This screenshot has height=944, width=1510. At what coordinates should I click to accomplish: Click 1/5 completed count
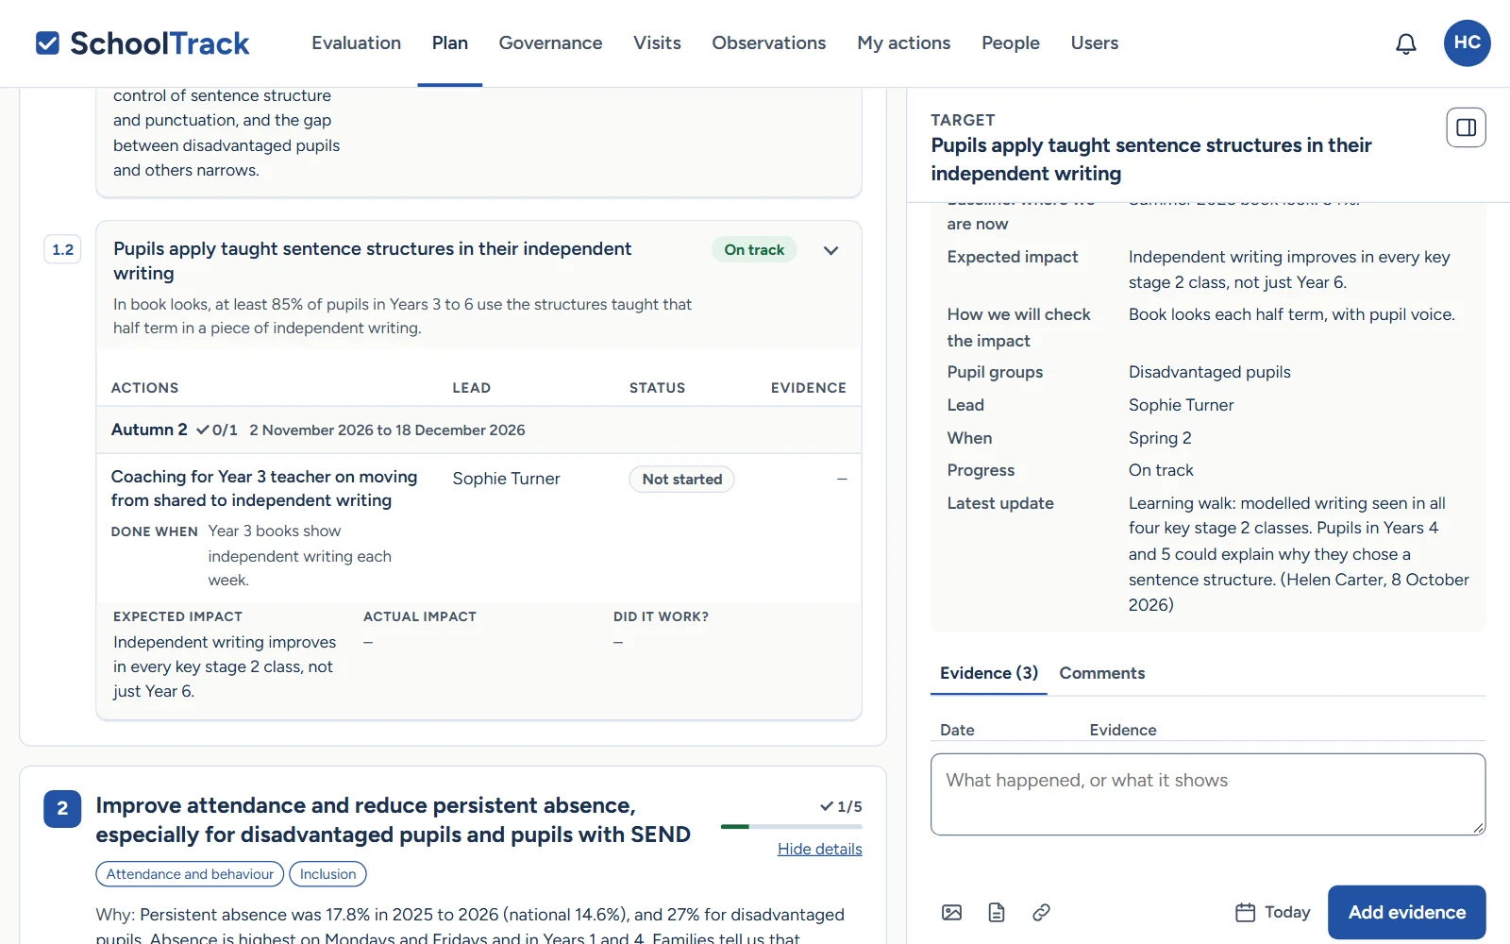pyautogui.click(x=841, y=807)
